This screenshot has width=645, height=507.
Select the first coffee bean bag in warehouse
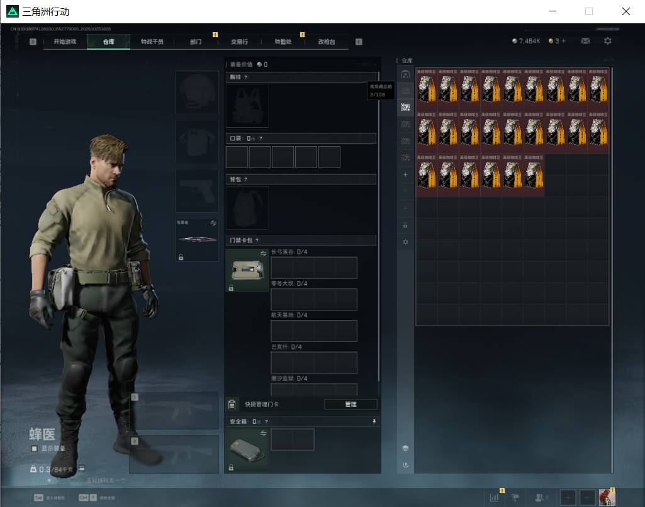tap(427, 89)
